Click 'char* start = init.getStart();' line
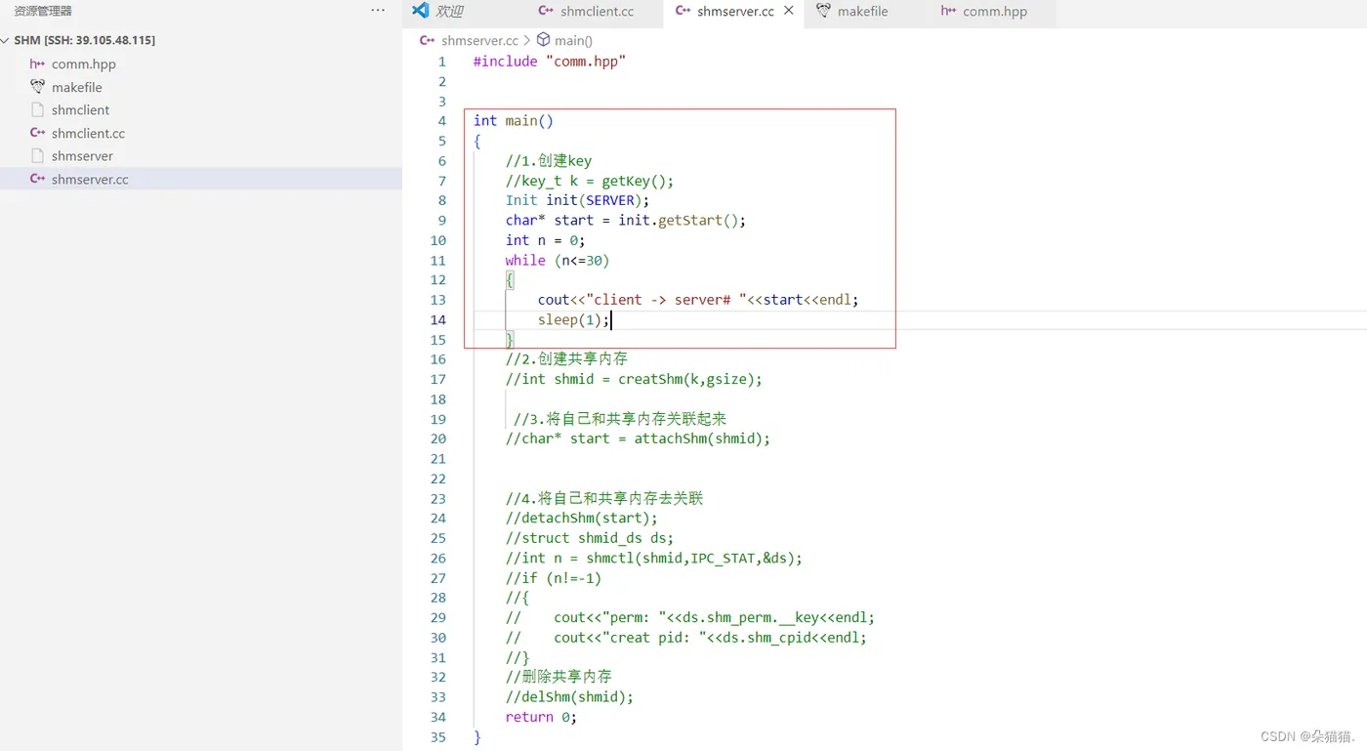Screen dimensions: 1367x751 coord(626,220)
